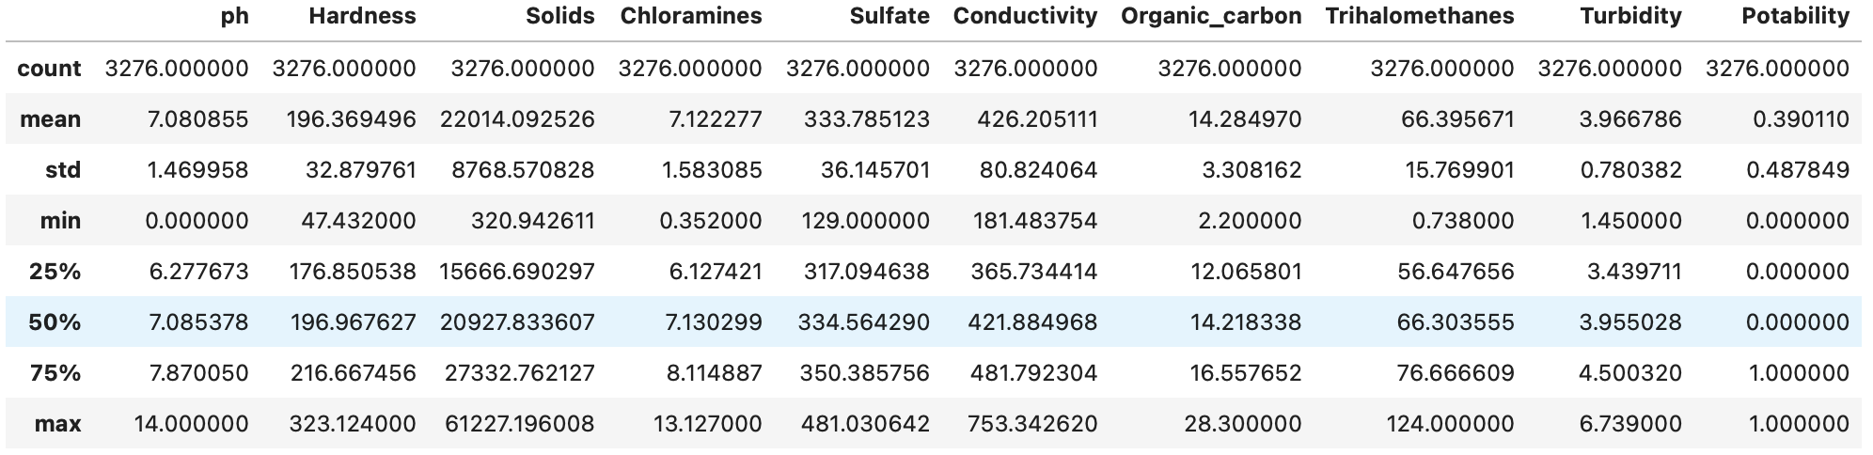Click the Solids column header
The width and height of the screenshot is (1873, 455).
560,16
